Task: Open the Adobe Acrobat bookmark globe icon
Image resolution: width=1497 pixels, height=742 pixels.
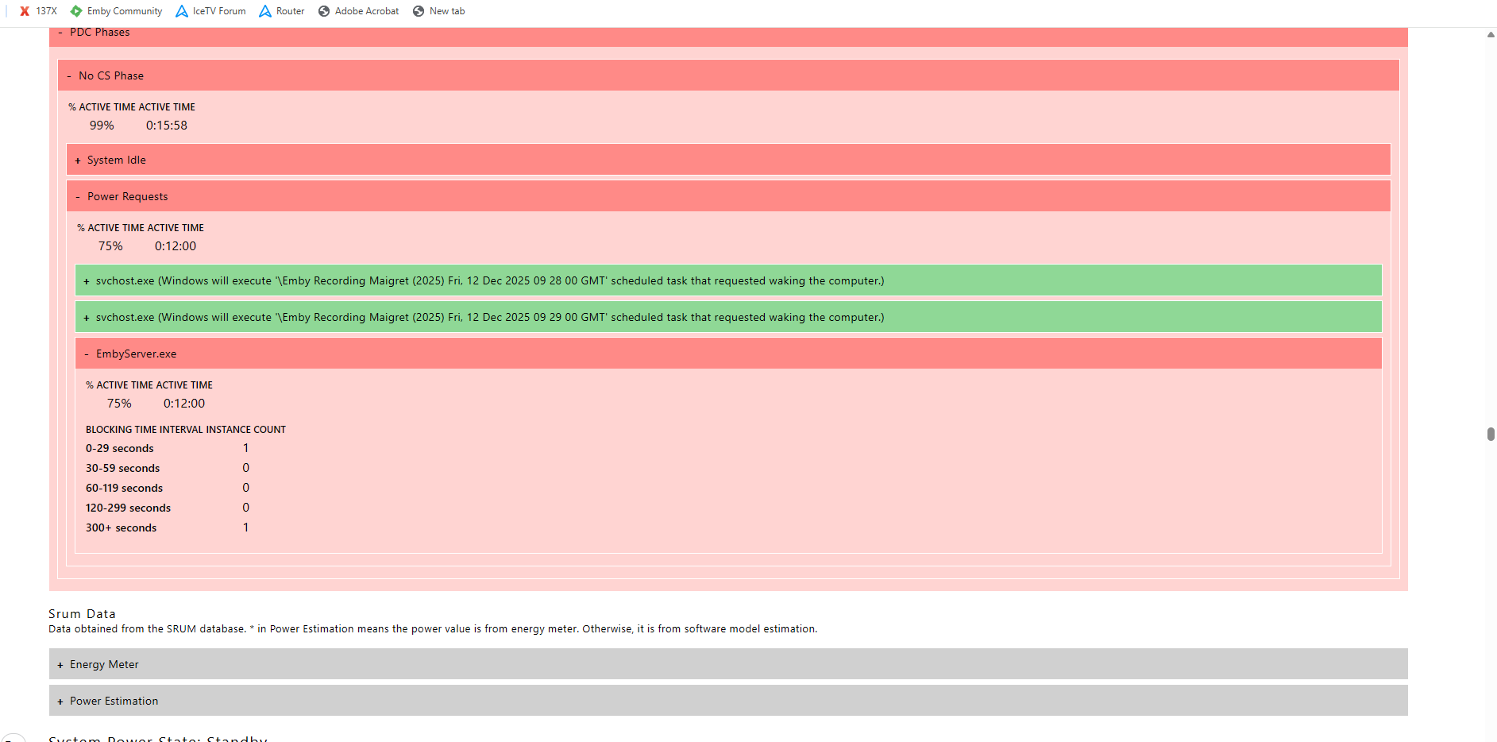Action: [x=324, y=11]
